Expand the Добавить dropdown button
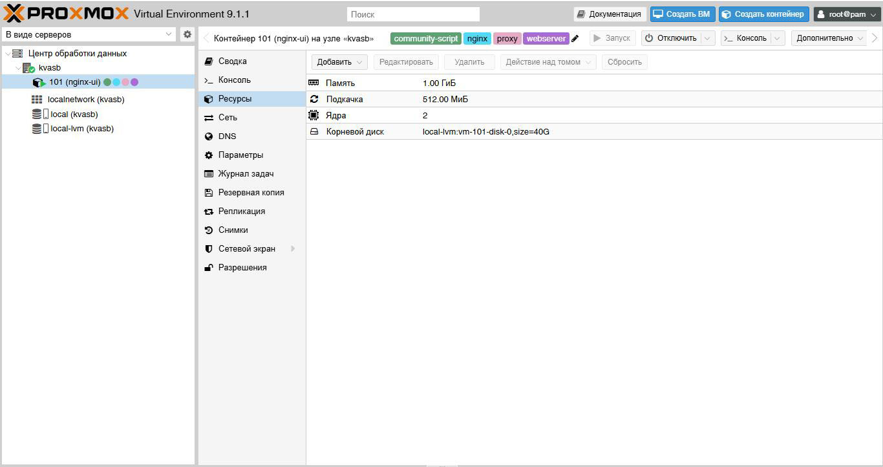 click(339, 62)
